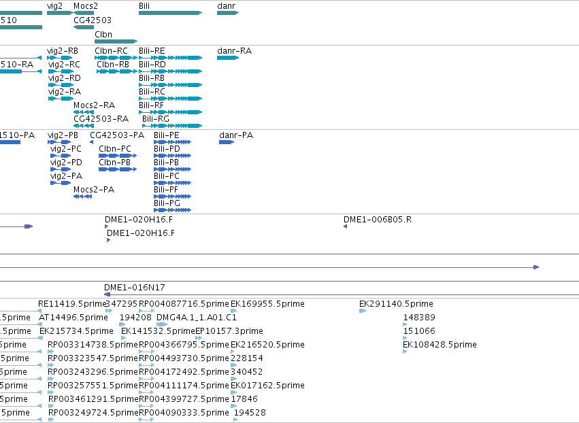
Task: Click the danr gene label
Action: click(x=227, y=6)
